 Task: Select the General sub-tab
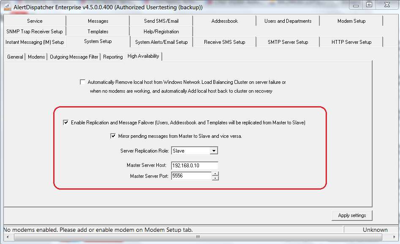click(x=15, y=57)
